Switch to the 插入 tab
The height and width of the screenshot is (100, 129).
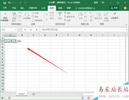(22, 8)
